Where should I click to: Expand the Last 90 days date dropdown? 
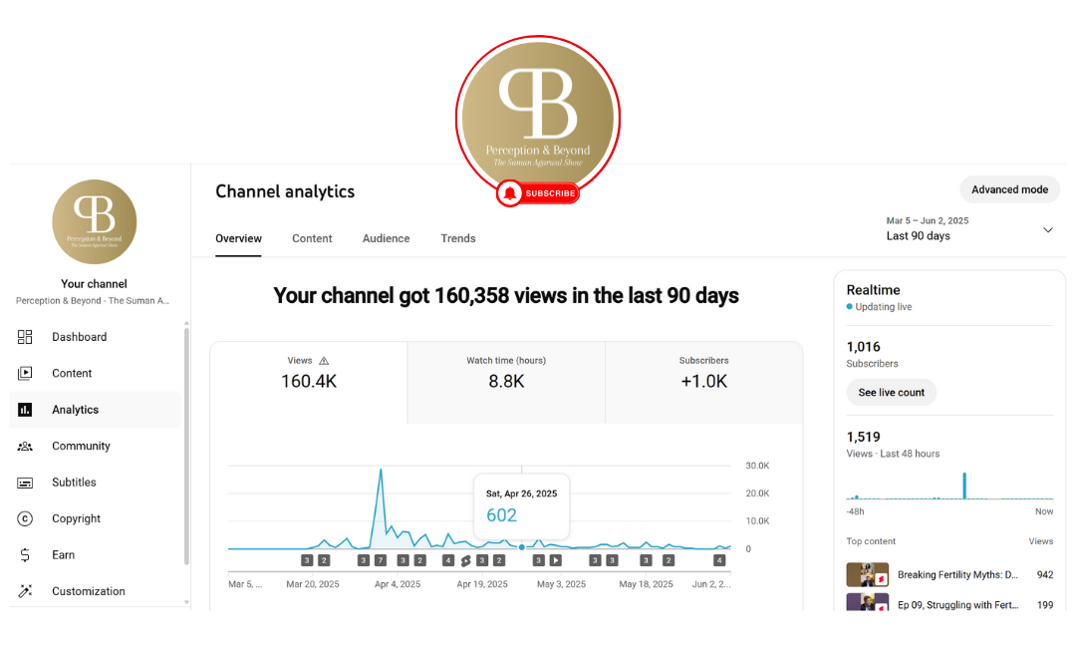pyautogui.click(x=1047, y=229)
